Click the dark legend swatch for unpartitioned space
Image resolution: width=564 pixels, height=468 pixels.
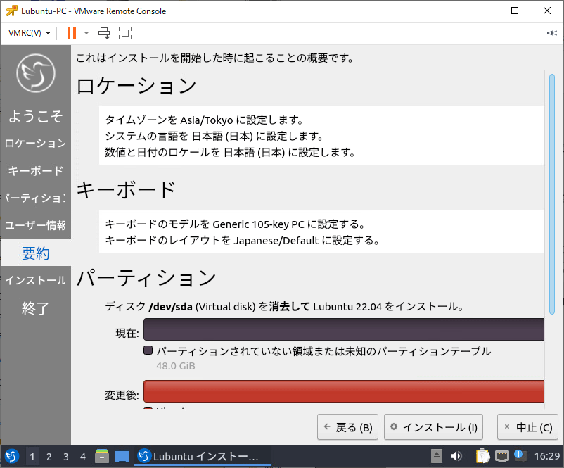pos(148,350)
